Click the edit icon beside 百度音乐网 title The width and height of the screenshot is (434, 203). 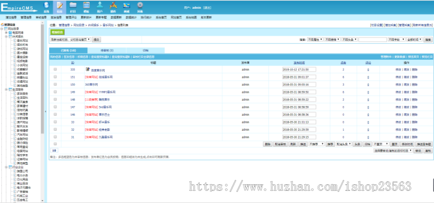[x=88, y=69]
